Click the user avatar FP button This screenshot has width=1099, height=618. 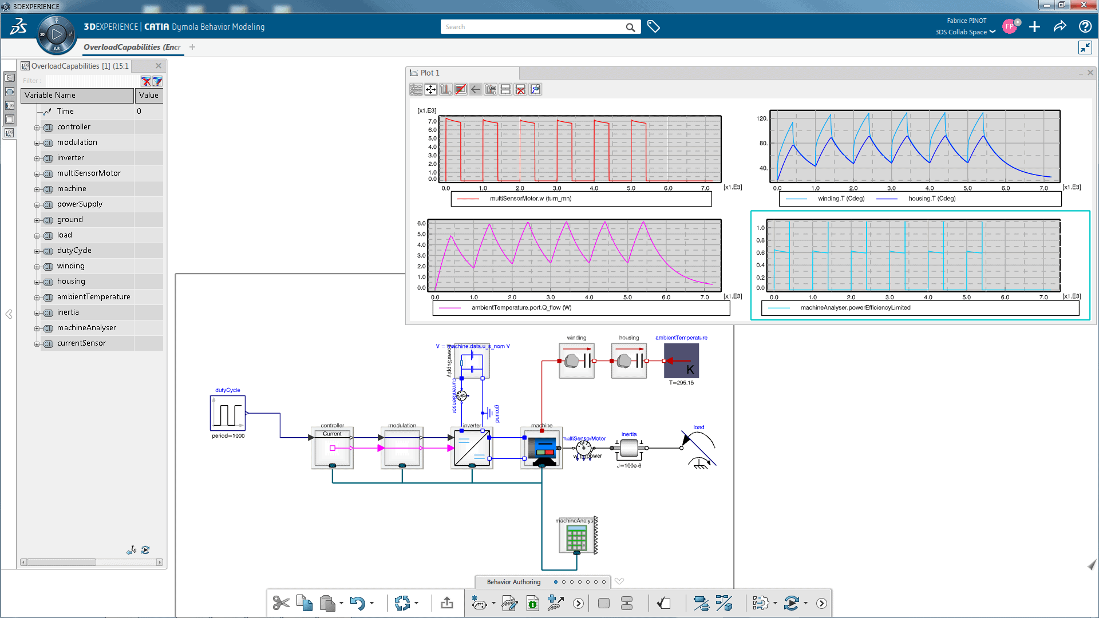1010,27
